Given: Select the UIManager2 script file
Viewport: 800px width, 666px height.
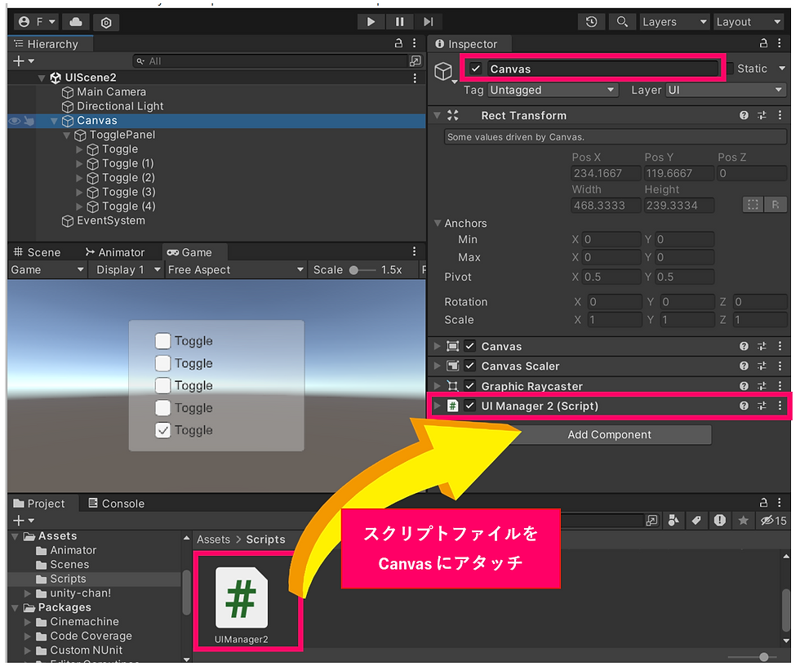Looking at the screenshot, I should point(242,605).
